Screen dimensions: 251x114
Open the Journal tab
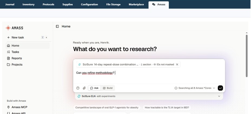coord(10,5)
